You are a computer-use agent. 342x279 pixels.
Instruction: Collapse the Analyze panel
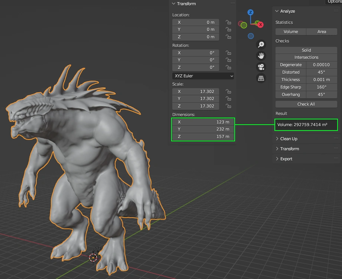[x=277, y=11]
